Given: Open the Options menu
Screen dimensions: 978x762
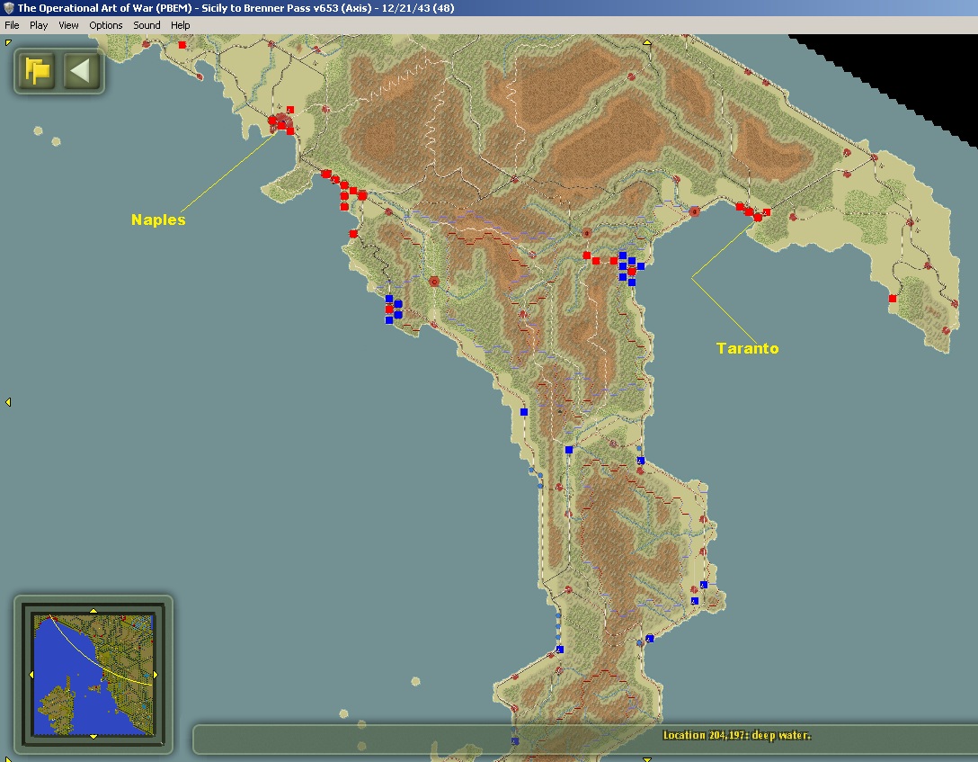Looking at the screenshot, I should pyautogui.click(x=106, y=25).
